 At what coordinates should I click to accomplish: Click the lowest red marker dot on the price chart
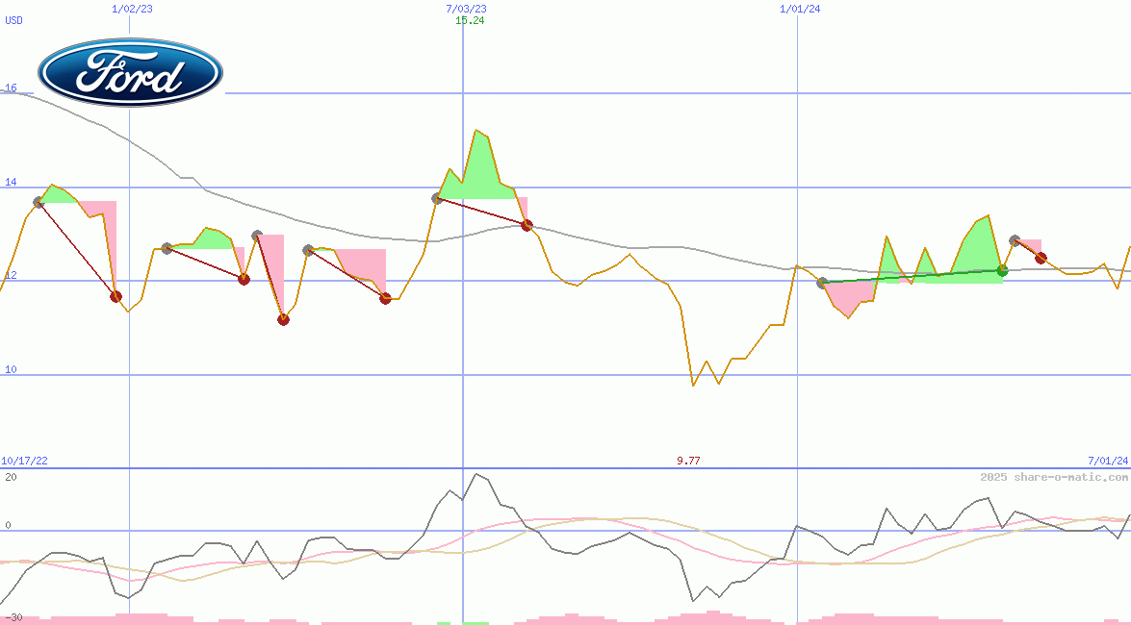pyautogui.click(x=283, y=319)
